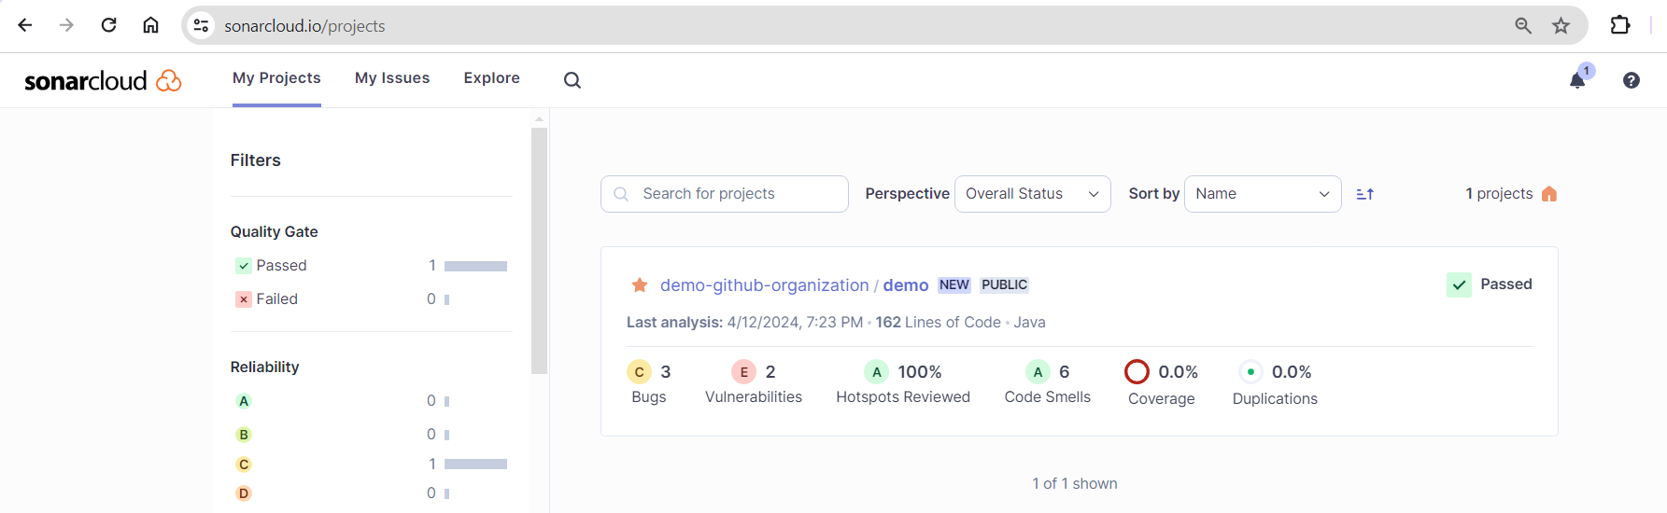Click the 100% Hotspots Reviewed value
Image resolution: width=1667 pixels, height=513 pixels.
tap(920, 372)
